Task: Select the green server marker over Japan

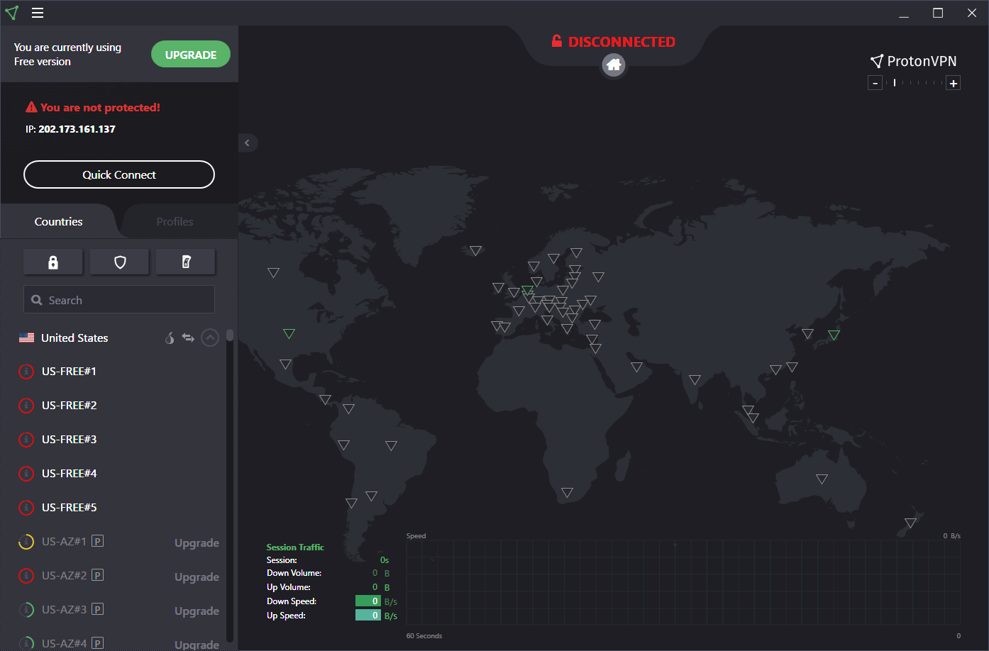Action: (x=834, y=335)
